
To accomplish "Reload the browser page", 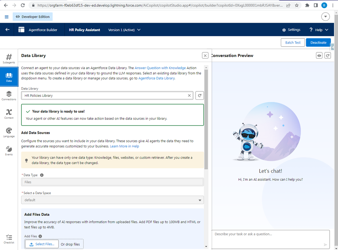I will point(23,5).
